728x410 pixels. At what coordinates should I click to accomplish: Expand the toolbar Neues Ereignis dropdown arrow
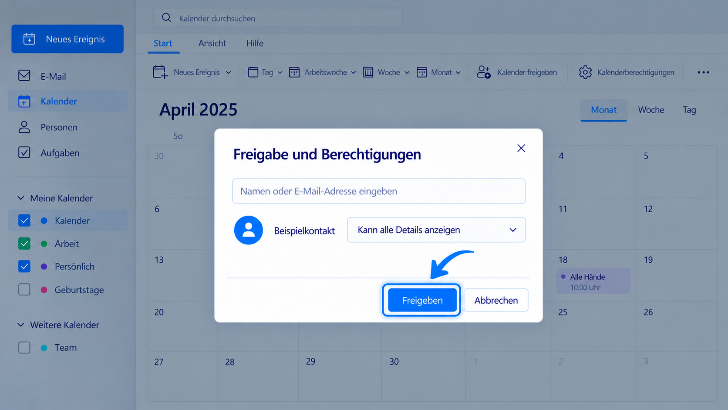(x=228, y=72)
